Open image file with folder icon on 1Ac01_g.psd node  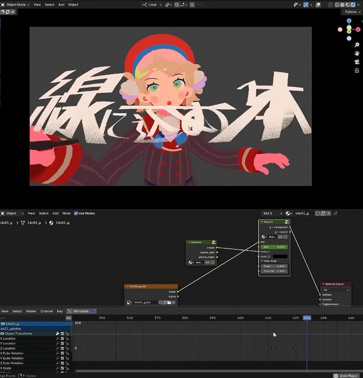pos(169,302)
